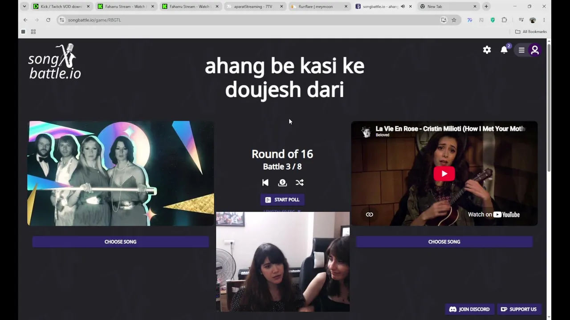Close the New Tab tab

pyautogui.click(x=475, y=7)
